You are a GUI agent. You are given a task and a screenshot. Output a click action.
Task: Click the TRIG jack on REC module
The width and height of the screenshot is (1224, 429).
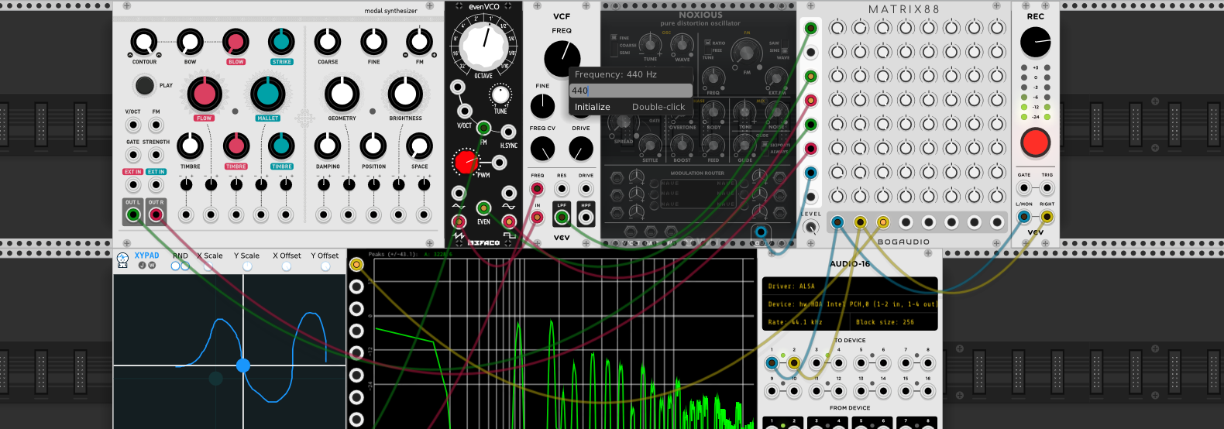pos(1047,188)
